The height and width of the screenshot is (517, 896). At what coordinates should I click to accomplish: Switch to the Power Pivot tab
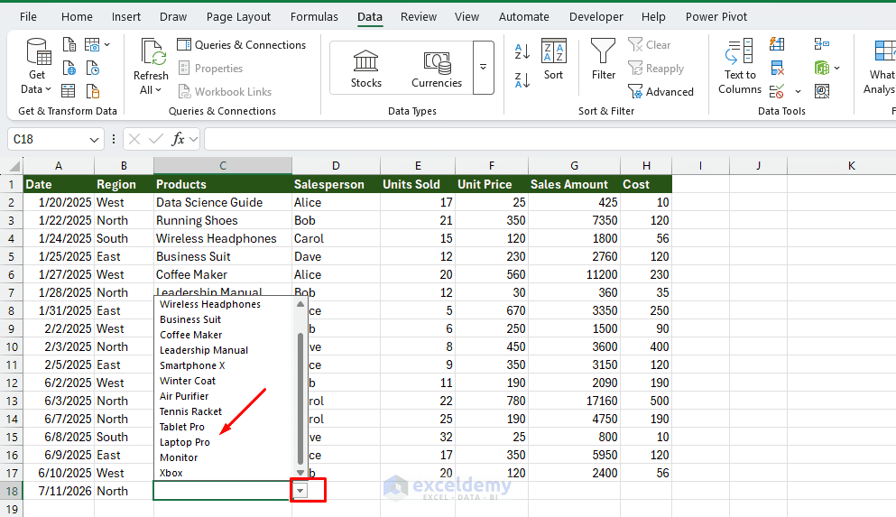716,16
